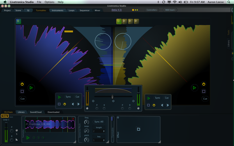Toggle power in the left transport panel

point(65,104)
